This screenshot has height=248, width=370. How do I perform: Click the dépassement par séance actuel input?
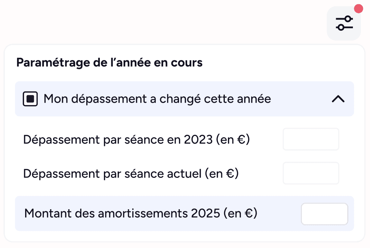tap(311, 173)
